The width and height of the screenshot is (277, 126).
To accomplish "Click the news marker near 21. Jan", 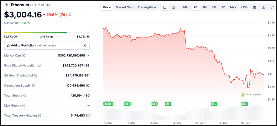I will (214, 104).
